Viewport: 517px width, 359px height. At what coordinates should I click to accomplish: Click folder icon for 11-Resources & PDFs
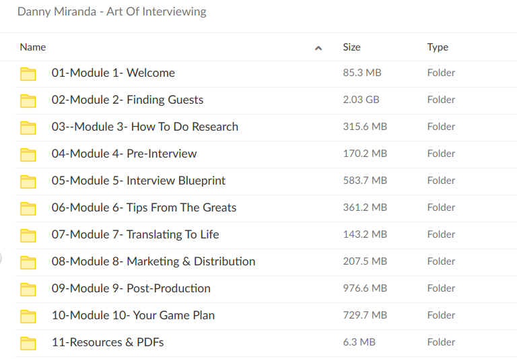tap(28, 343)
